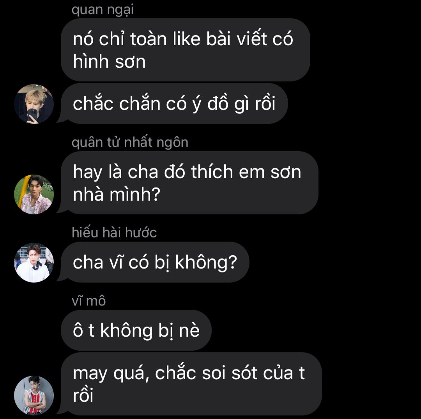Image resolution: width=421 pixels, height=419 pixels.
Task: Tap the blond mirror-selfie avatar
Action: pos(34,104)
